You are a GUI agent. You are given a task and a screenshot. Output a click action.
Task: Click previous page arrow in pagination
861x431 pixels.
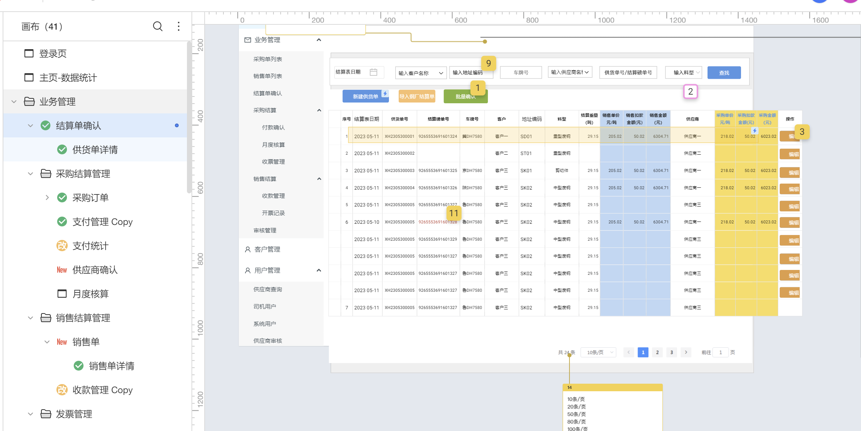pos(629,352)
